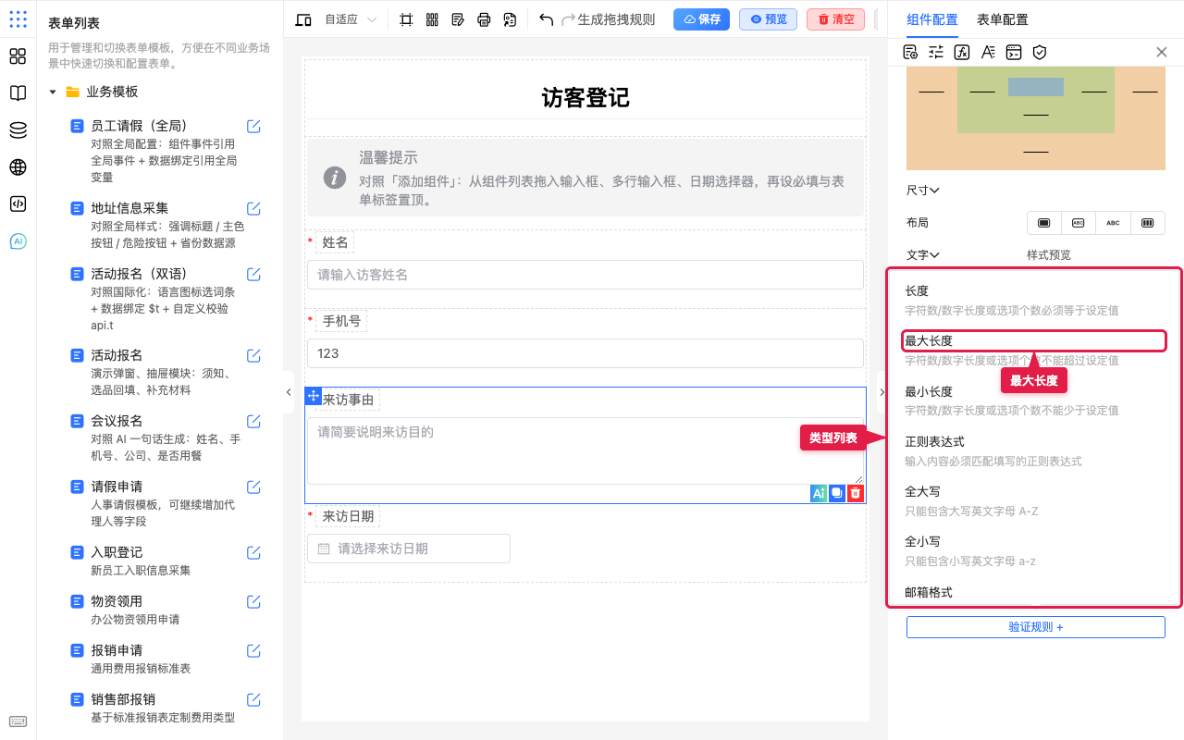This screenshot has width=1184, height=740.
Task: Click the 手机号 input field
Action: tap(586, 353)
